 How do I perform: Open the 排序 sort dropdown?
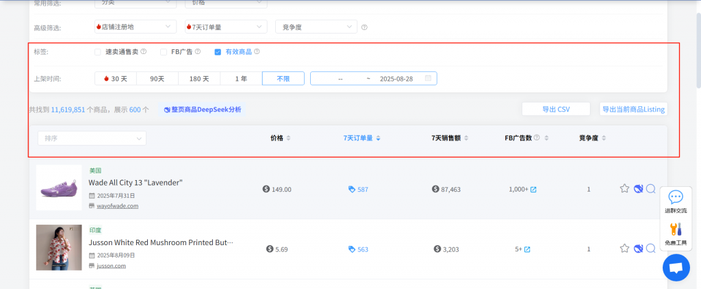(x=92, y=138)
